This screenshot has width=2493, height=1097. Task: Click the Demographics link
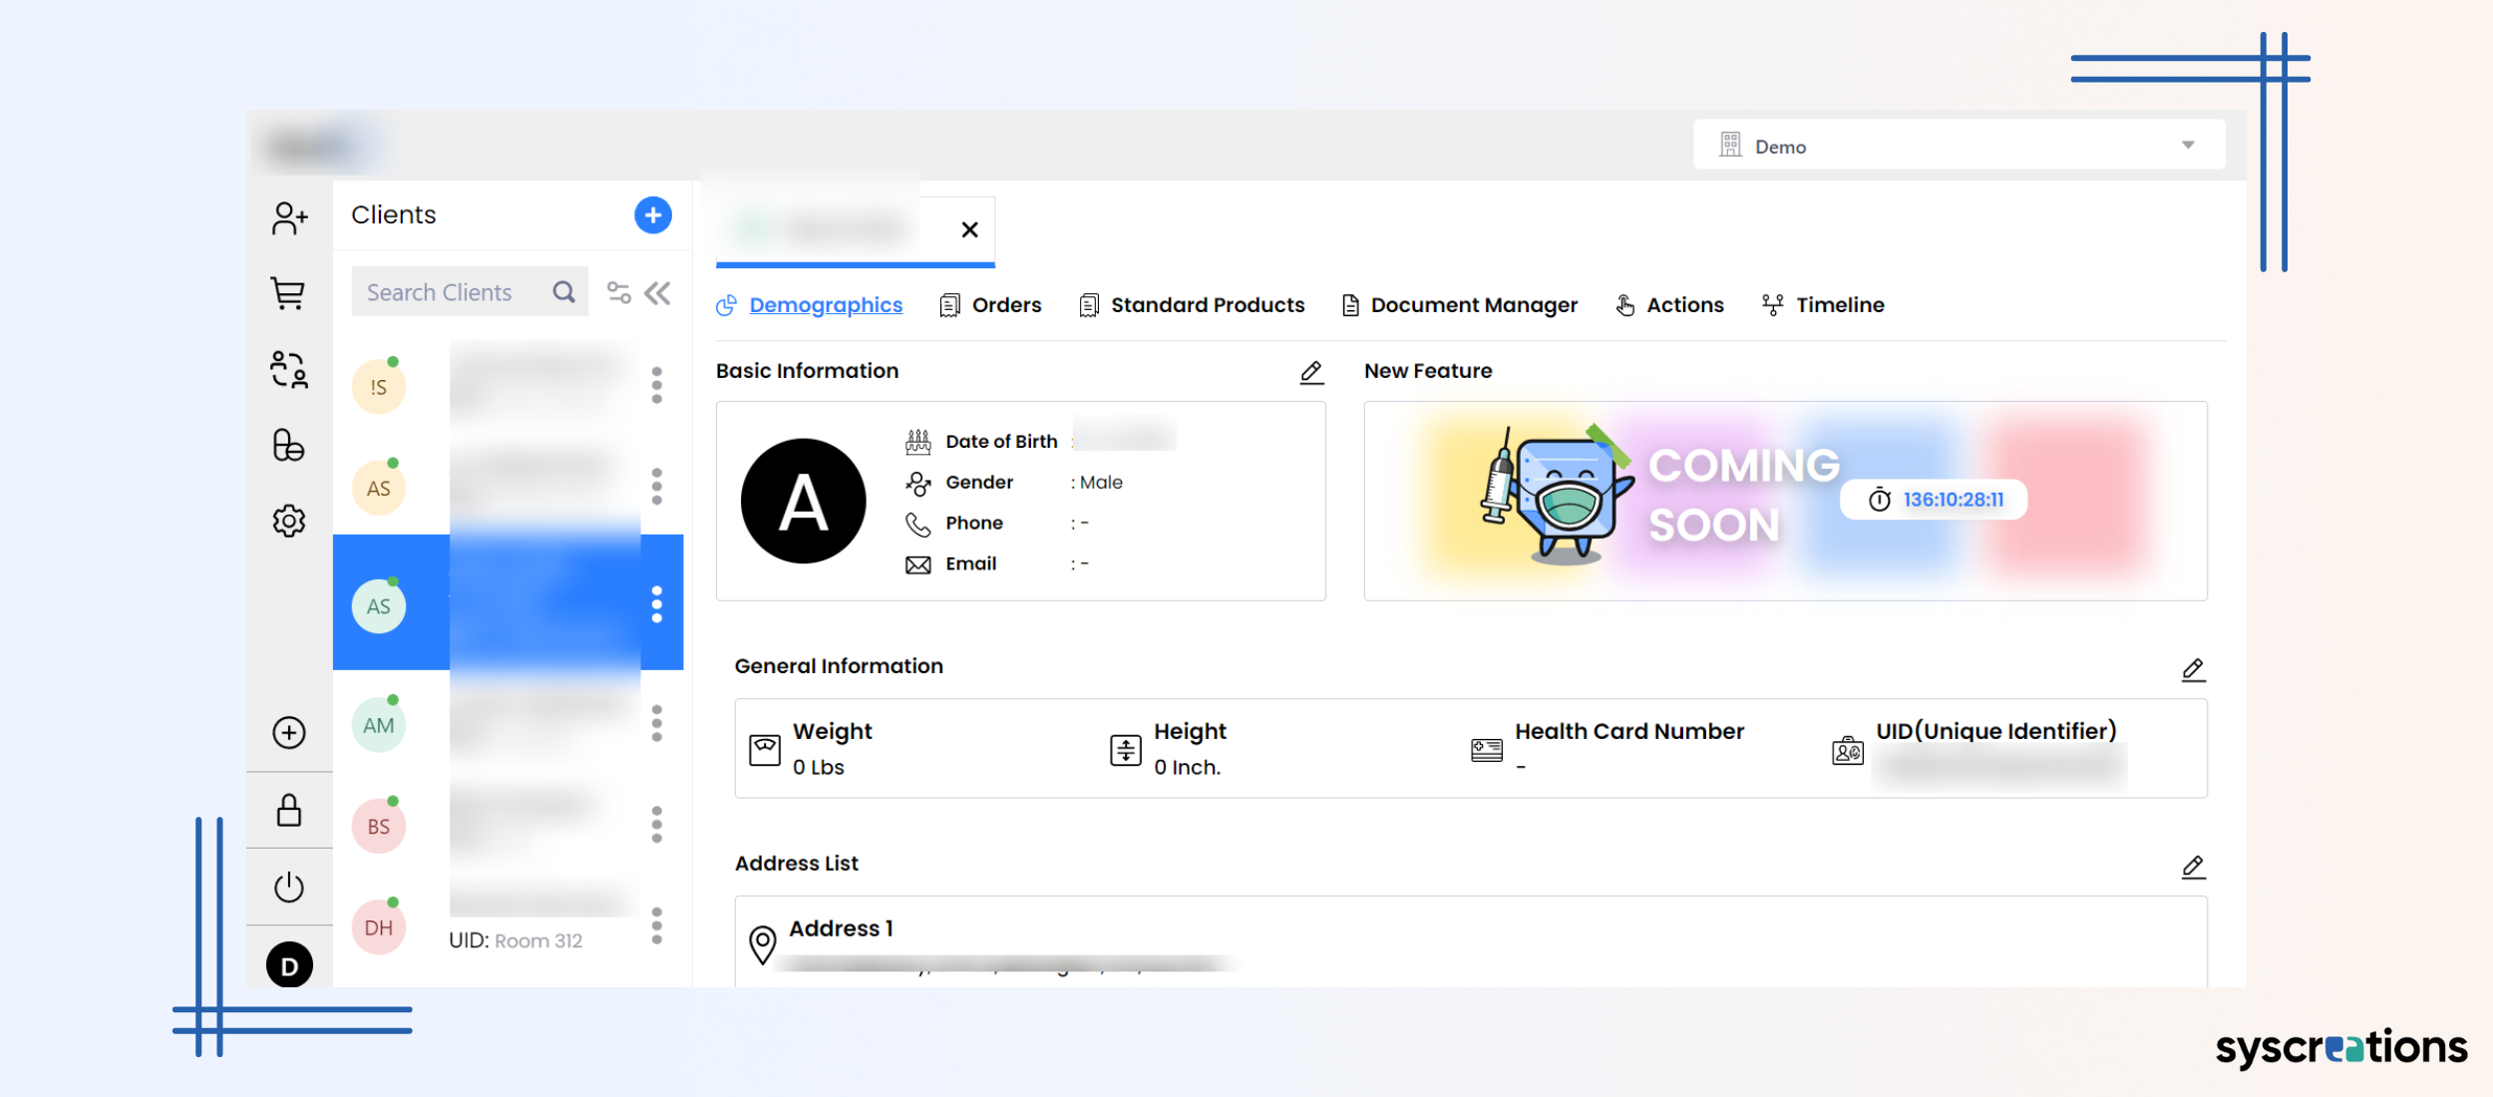[x=825, y=305]
